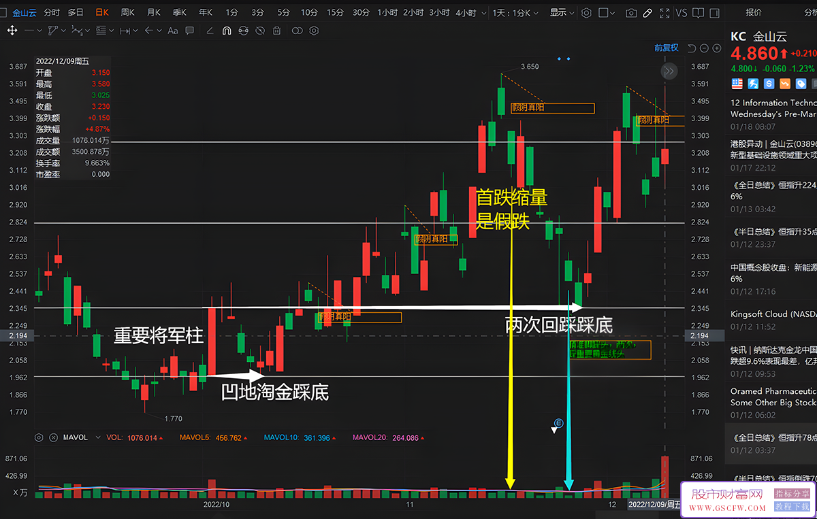817x519 pixels.
Task: Select the eraser drawing tool
Action: point(210,31)
